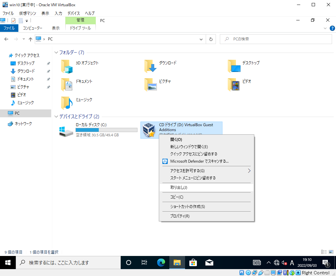
Task: Open the ビデオ folder in the main pane
Action: click(x=239, y=84)
